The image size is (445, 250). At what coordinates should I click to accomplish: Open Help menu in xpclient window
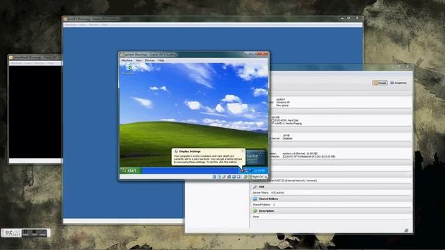pyautogui.click(x=161, y=60)
